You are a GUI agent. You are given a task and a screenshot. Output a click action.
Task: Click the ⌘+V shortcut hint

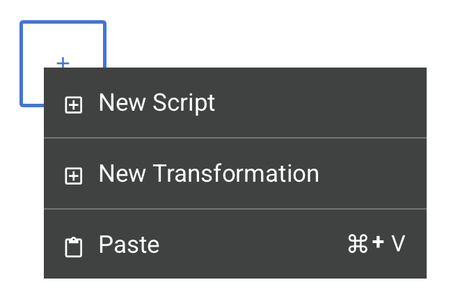tap(376, 244)
